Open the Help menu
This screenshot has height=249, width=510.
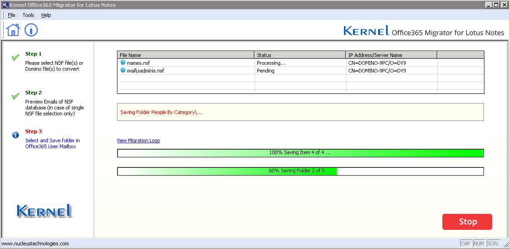point(46,15)
